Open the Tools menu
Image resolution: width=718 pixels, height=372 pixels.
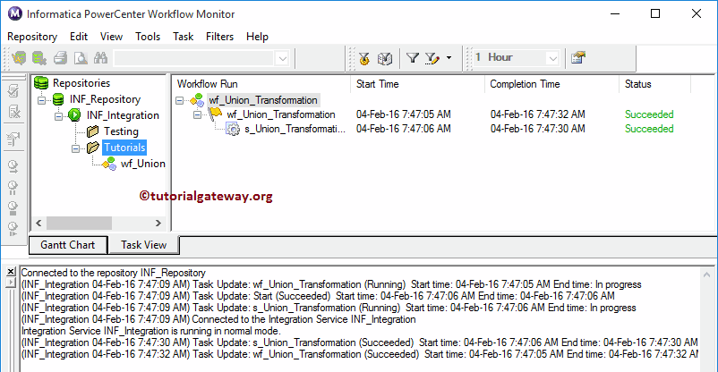tap(148, 37)
